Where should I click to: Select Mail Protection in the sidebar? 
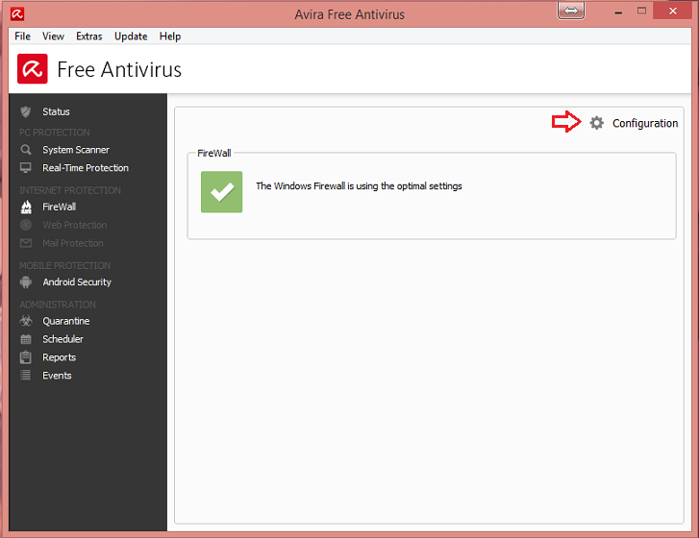pos(72,243)
